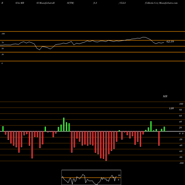Click the MR axis label -20
This screenshot has width=185, height=185.
pos(181,139)
